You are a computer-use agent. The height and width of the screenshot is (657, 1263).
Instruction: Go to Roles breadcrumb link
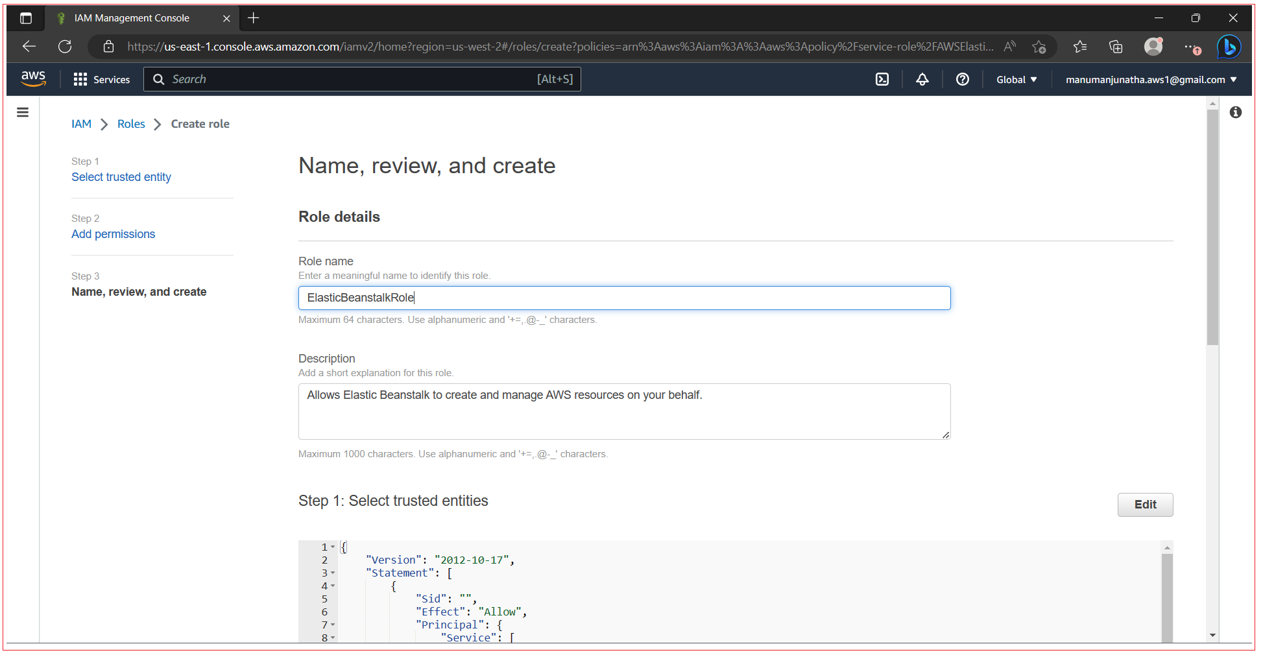point(131,124)
